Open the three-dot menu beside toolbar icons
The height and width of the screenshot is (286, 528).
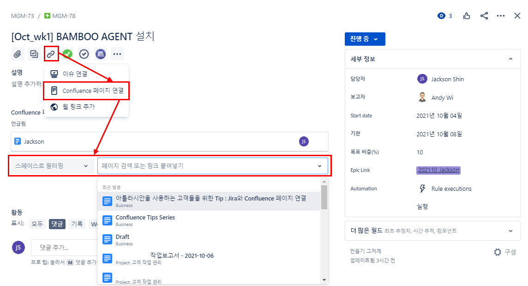point(117,54)
